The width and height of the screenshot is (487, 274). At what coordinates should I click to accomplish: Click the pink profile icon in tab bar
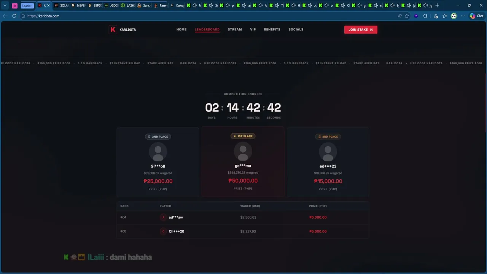(x=15, y=5)
